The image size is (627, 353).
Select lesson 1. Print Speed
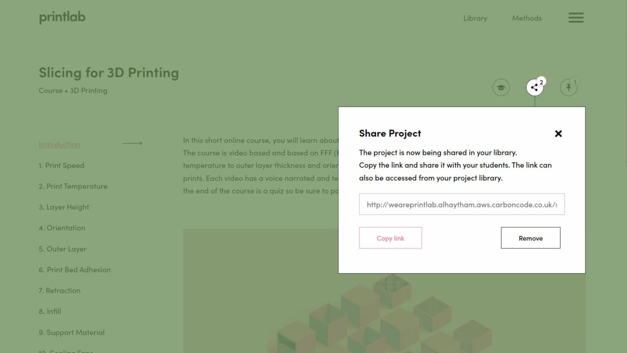61,165
